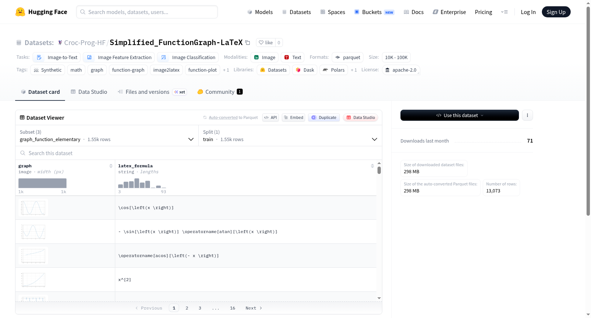Open Docs in the top navigation
The image size is (591, 318).
(413, 12)
